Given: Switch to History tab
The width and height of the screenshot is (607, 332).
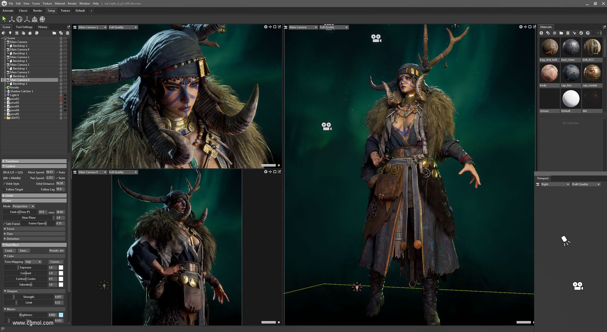Looking at the screenshot, I should (42, 27).
